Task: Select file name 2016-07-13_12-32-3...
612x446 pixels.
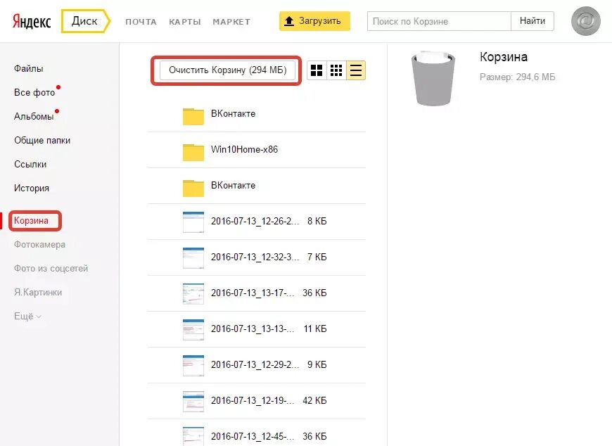Action: pyautogui.click(x=255, y=257)
